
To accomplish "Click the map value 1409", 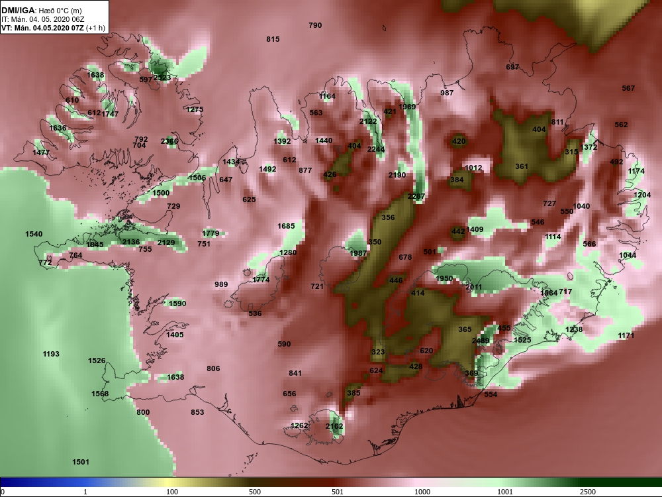I will 475,229.
